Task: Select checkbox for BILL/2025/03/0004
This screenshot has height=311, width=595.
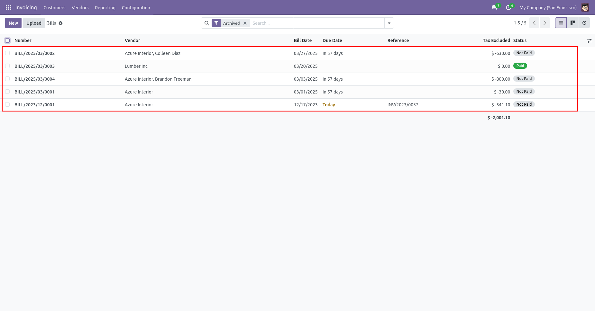Action: pos(7,79)
